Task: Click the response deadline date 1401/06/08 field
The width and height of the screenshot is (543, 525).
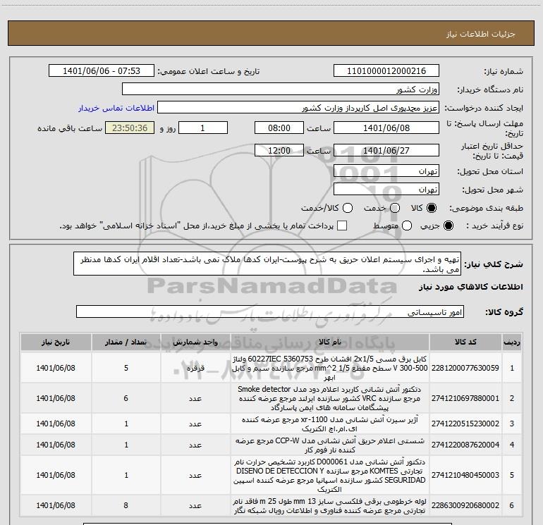Action: [x=386, y=128]
